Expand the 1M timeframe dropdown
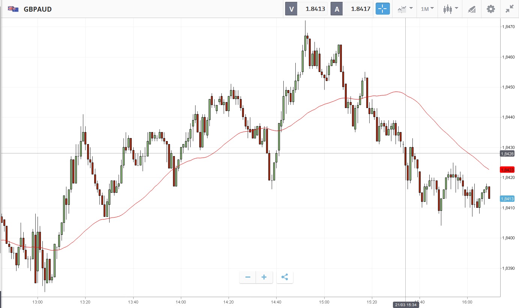This screenshot has width=519, height=308. pyautogui.click(x=427, y=9)
